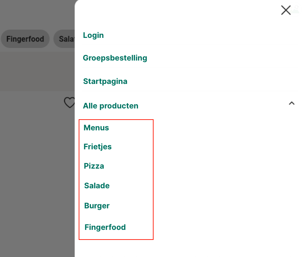The image size is (302, 257).
Task: Select Groepsbestelling in the side menu
Action: pos(115,58)
